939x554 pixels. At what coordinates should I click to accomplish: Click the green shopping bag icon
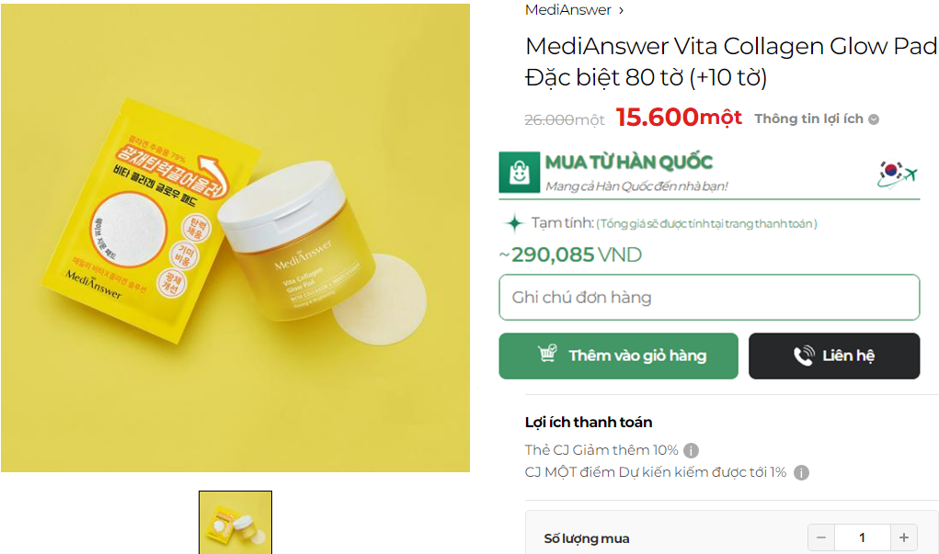click(x=520, y=173)
